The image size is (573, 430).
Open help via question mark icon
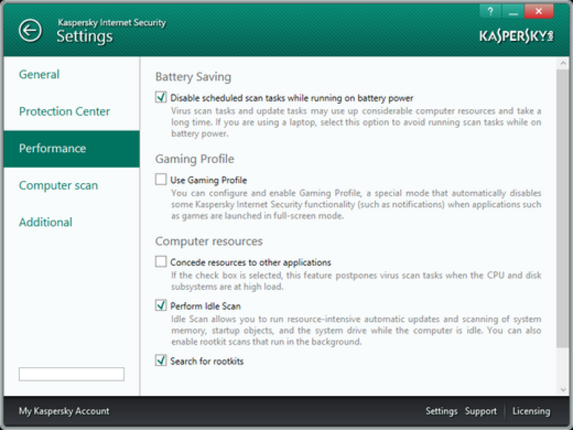pos(490,12)
